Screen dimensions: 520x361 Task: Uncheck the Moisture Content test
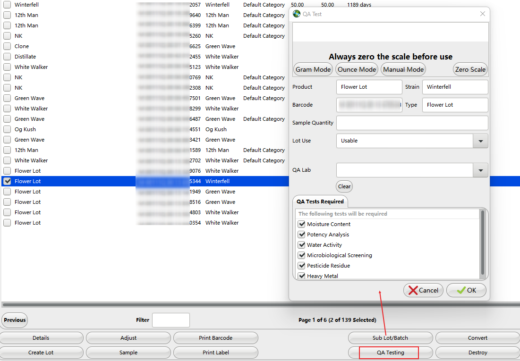tap(302, 224)
